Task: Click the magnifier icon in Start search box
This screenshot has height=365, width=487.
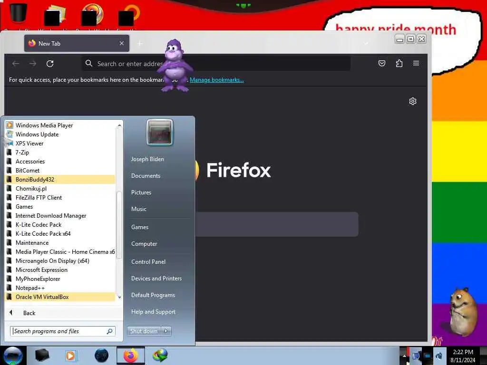Action: coord(110,331)
